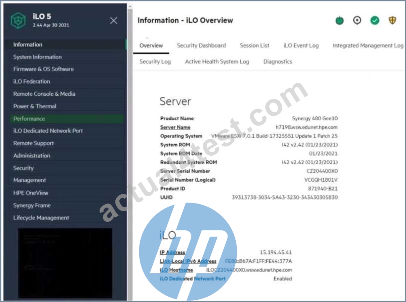Open the Security sidebar section

coord(67,168)
